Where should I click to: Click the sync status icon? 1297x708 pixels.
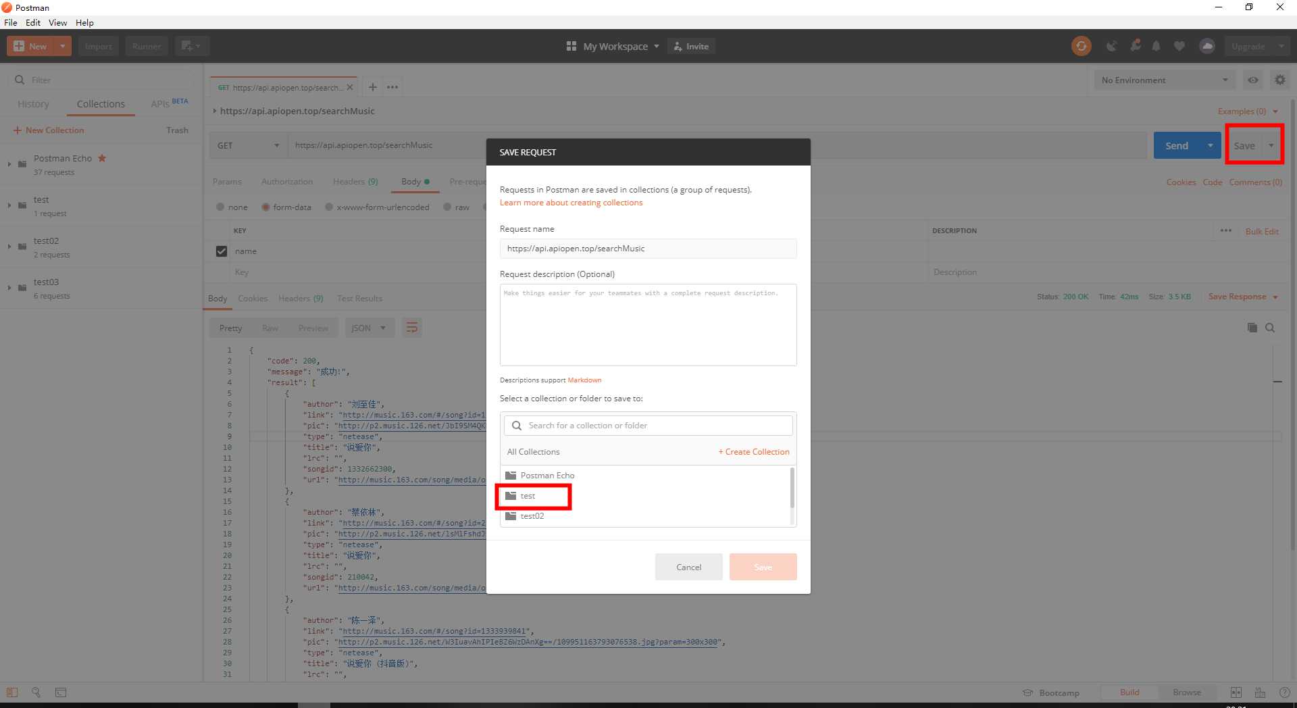click(x=1081, y=46)
